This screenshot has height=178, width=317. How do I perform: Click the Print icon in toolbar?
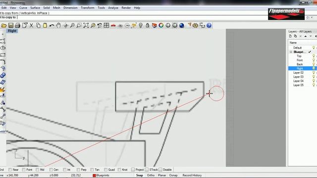[x=18, y=25]
